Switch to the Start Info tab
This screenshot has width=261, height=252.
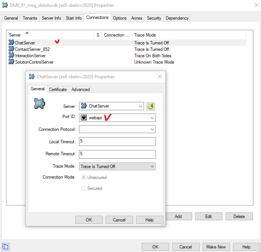coord(74,18)
